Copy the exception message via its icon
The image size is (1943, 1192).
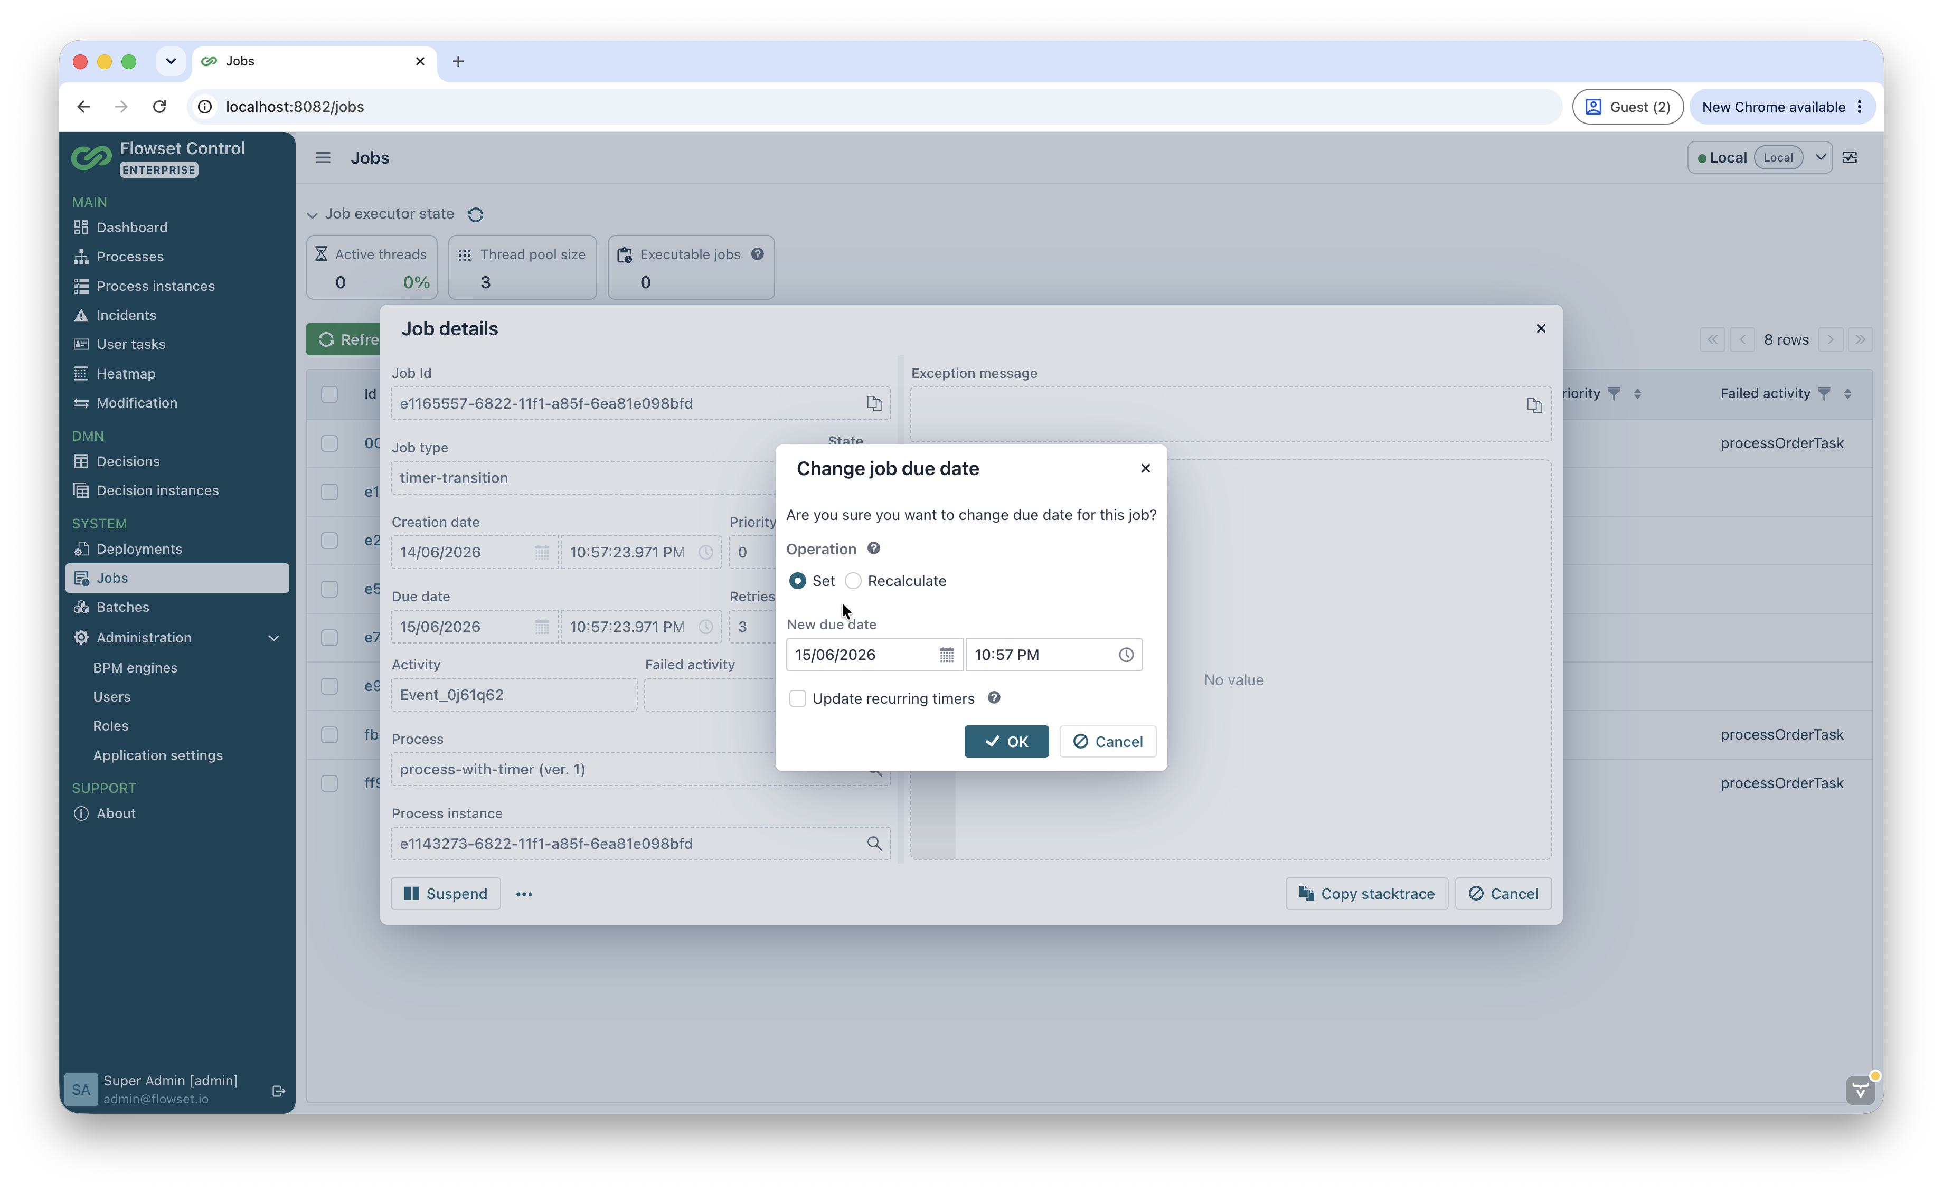[x=1534, y=405]
